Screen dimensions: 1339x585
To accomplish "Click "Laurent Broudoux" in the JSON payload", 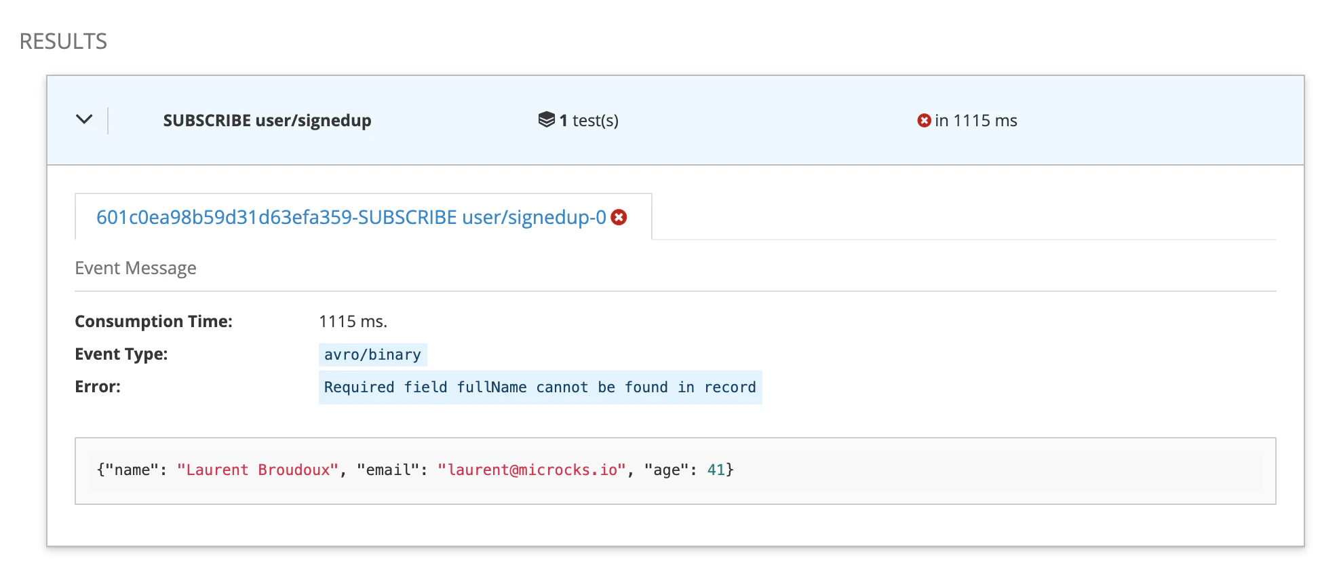I will 258,470.
